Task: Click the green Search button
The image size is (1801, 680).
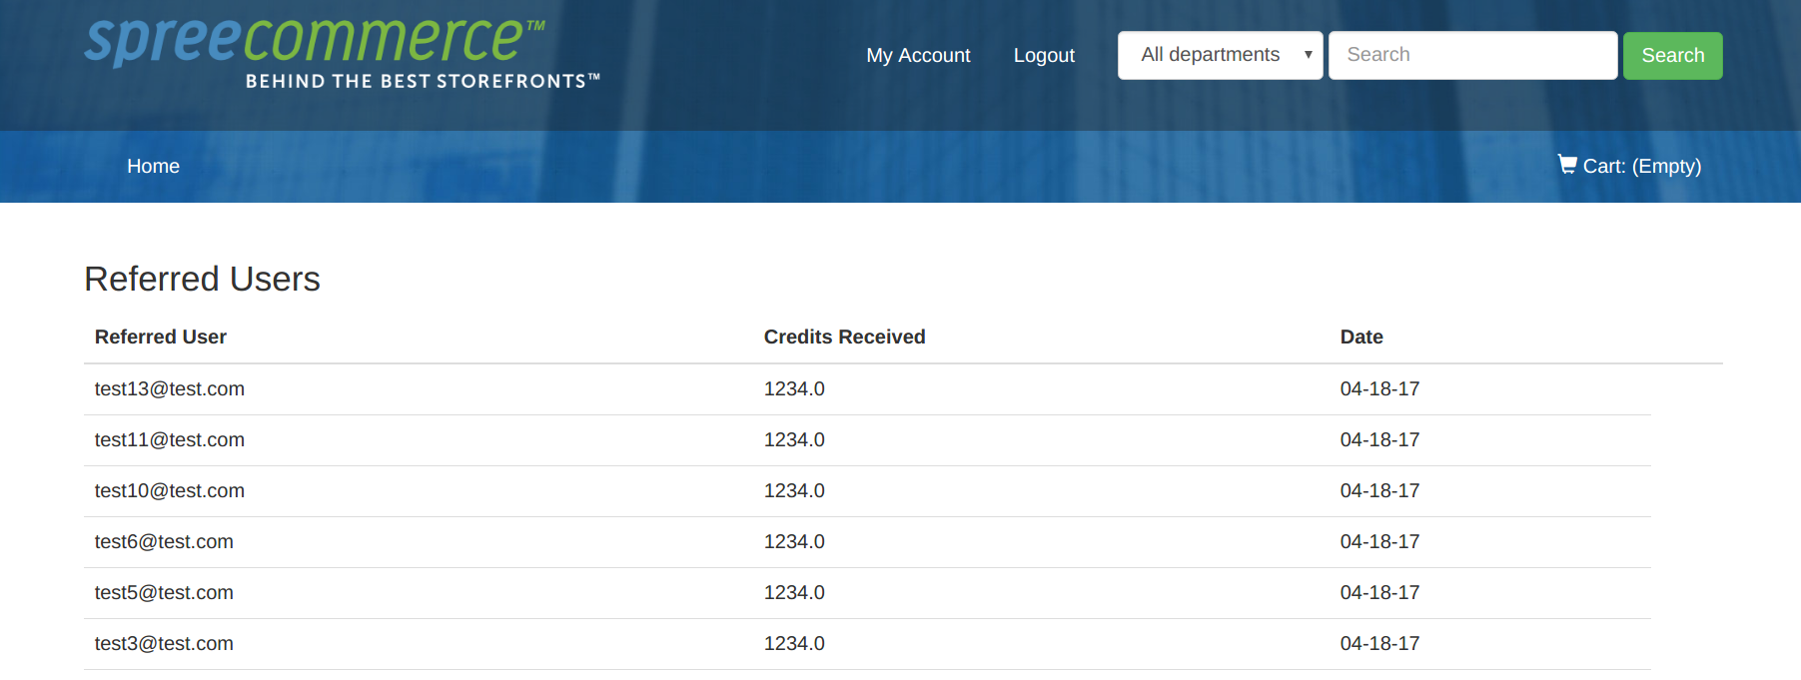Action: (1672, 56)
